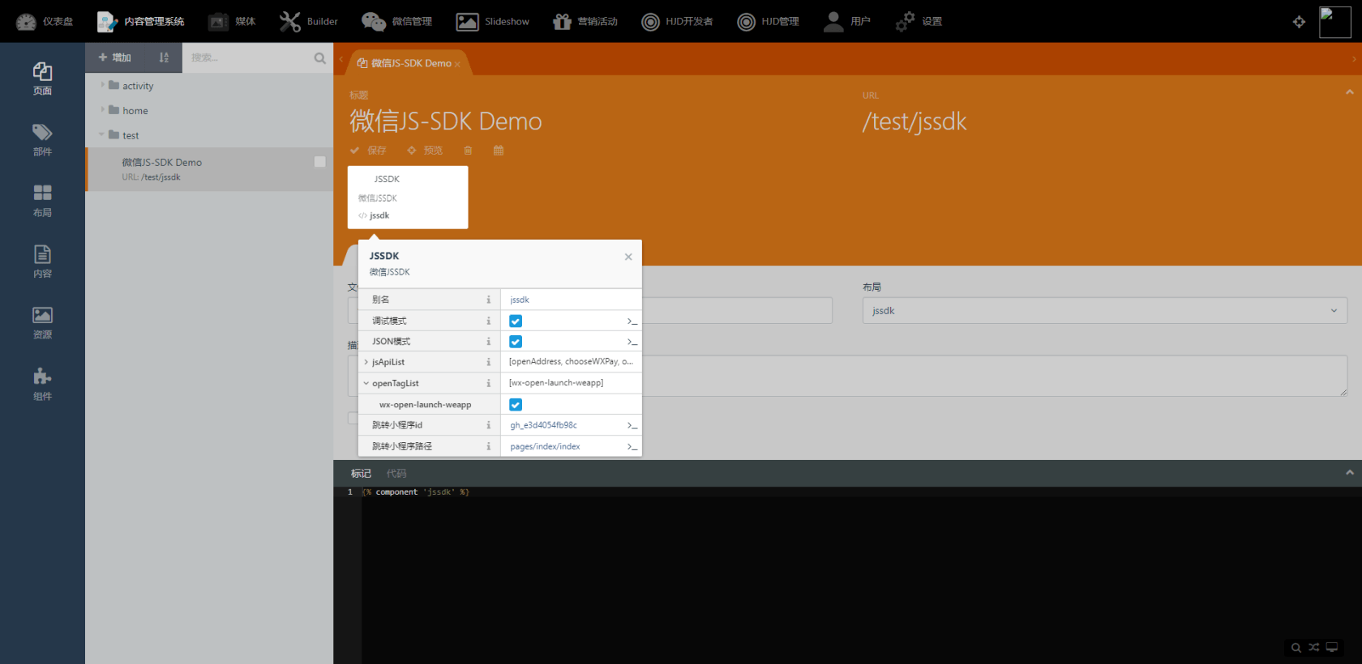Select 组件 components in the sidebar
The image size is (1362, 664).
click(x=42, y=384)
